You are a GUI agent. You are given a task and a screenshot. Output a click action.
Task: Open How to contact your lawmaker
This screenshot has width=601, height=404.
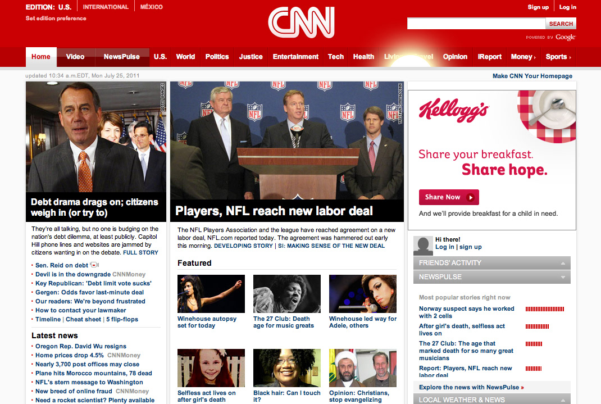(80, 310)
